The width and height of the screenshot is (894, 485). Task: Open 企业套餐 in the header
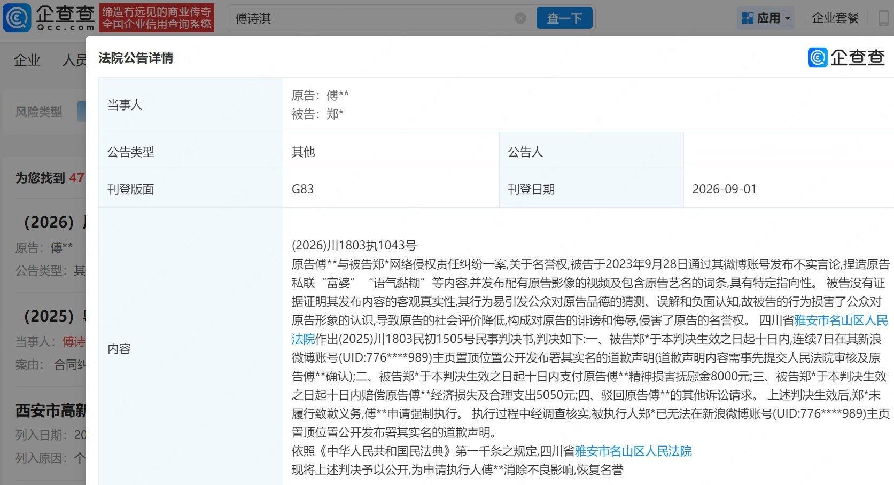[835, 18]
